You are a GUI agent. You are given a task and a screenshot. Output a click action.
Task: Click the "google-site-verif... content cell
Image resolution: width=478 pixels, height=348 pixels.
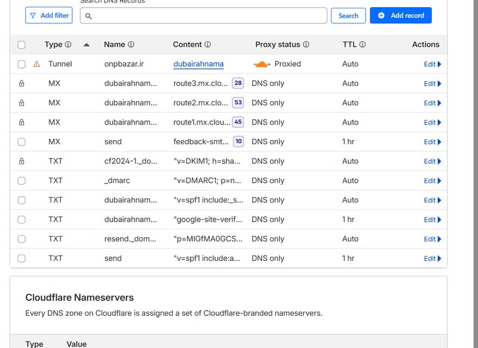click(207, 219)
